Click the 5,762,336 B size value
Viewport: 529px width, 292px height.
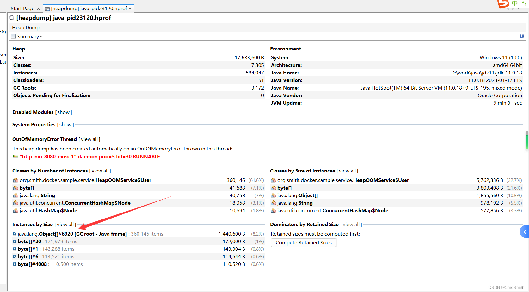(x=490, y=180)
